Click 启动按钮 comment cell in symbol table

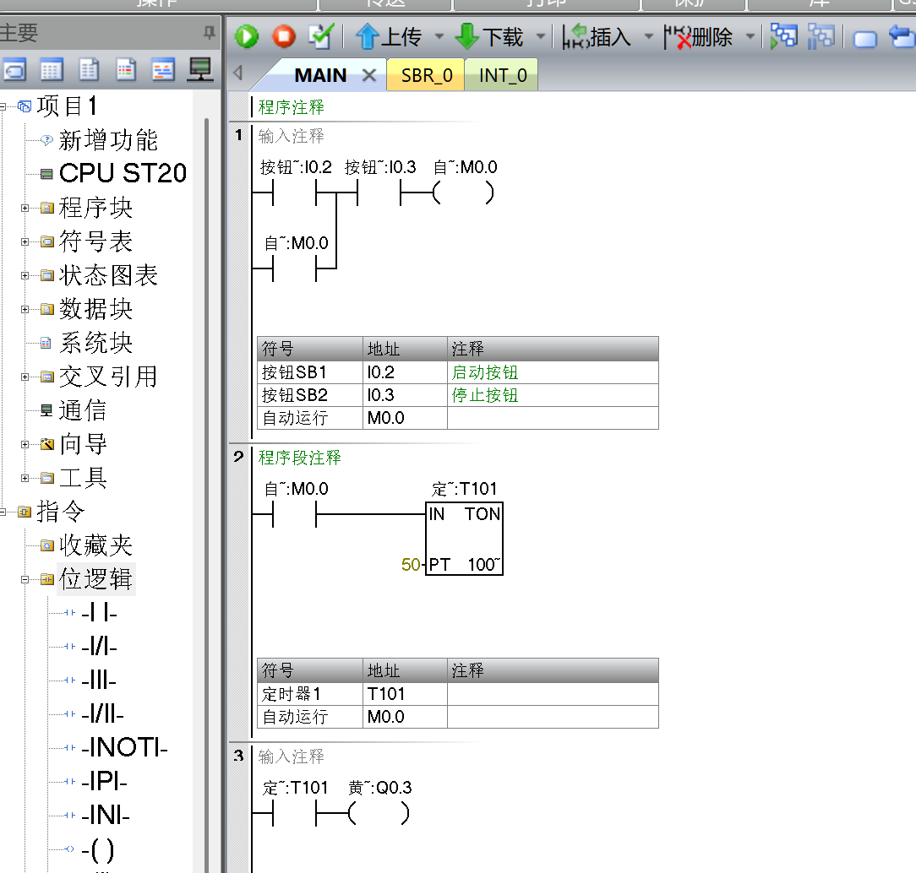click(553, 372)
